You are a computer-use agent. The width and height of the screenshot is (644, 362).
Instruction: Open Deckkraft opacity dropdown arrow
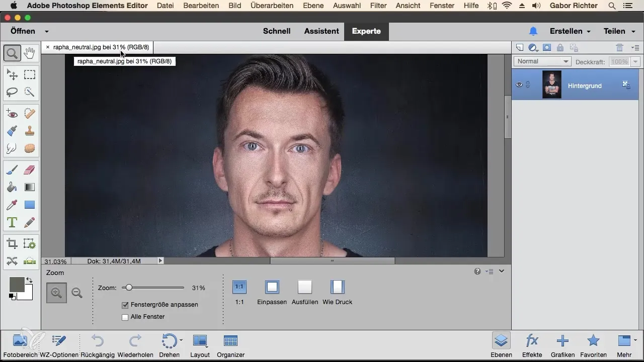(635, 61)
